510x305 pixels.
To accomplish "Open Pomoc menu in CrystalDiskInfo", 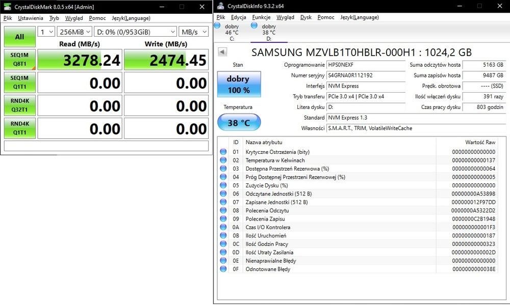I will 326,17.
